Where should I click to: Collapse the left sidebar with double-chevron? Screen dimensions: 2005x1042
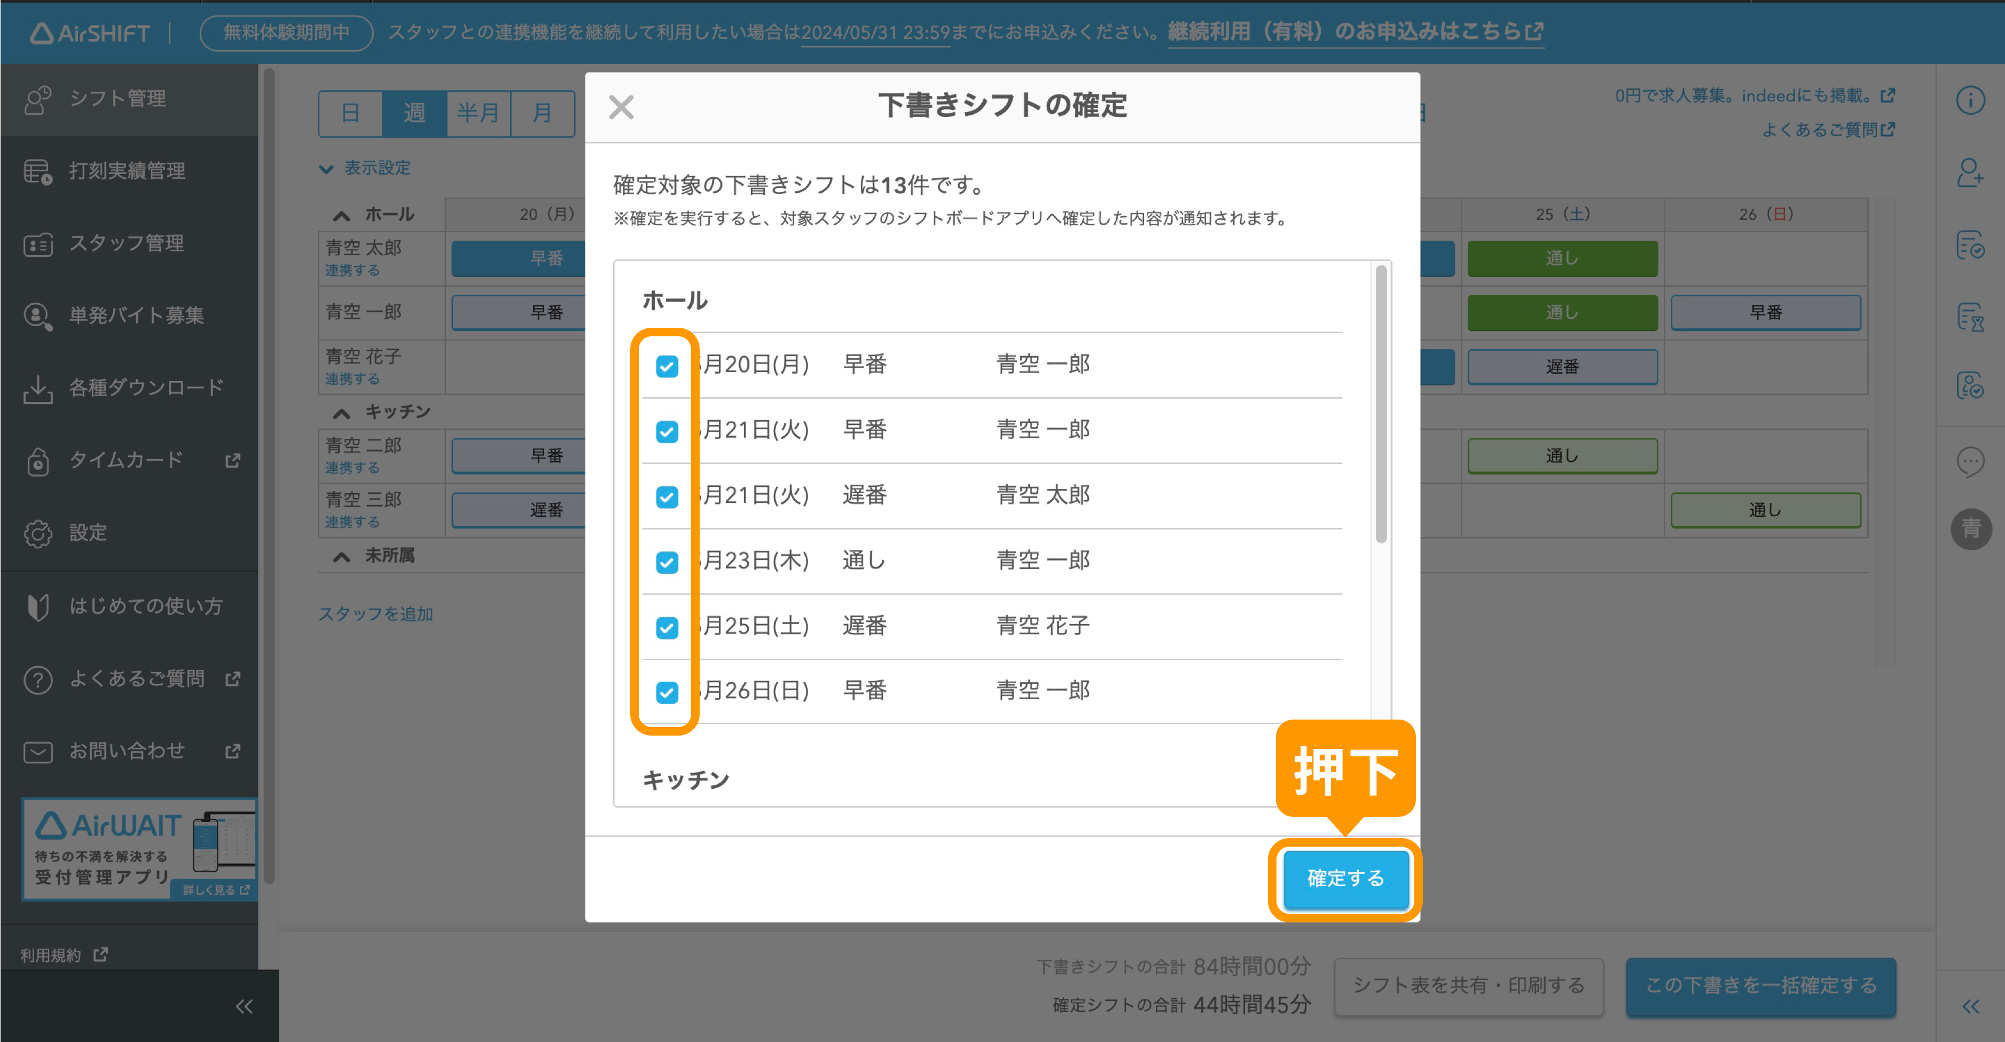[x=244, y=1006]
